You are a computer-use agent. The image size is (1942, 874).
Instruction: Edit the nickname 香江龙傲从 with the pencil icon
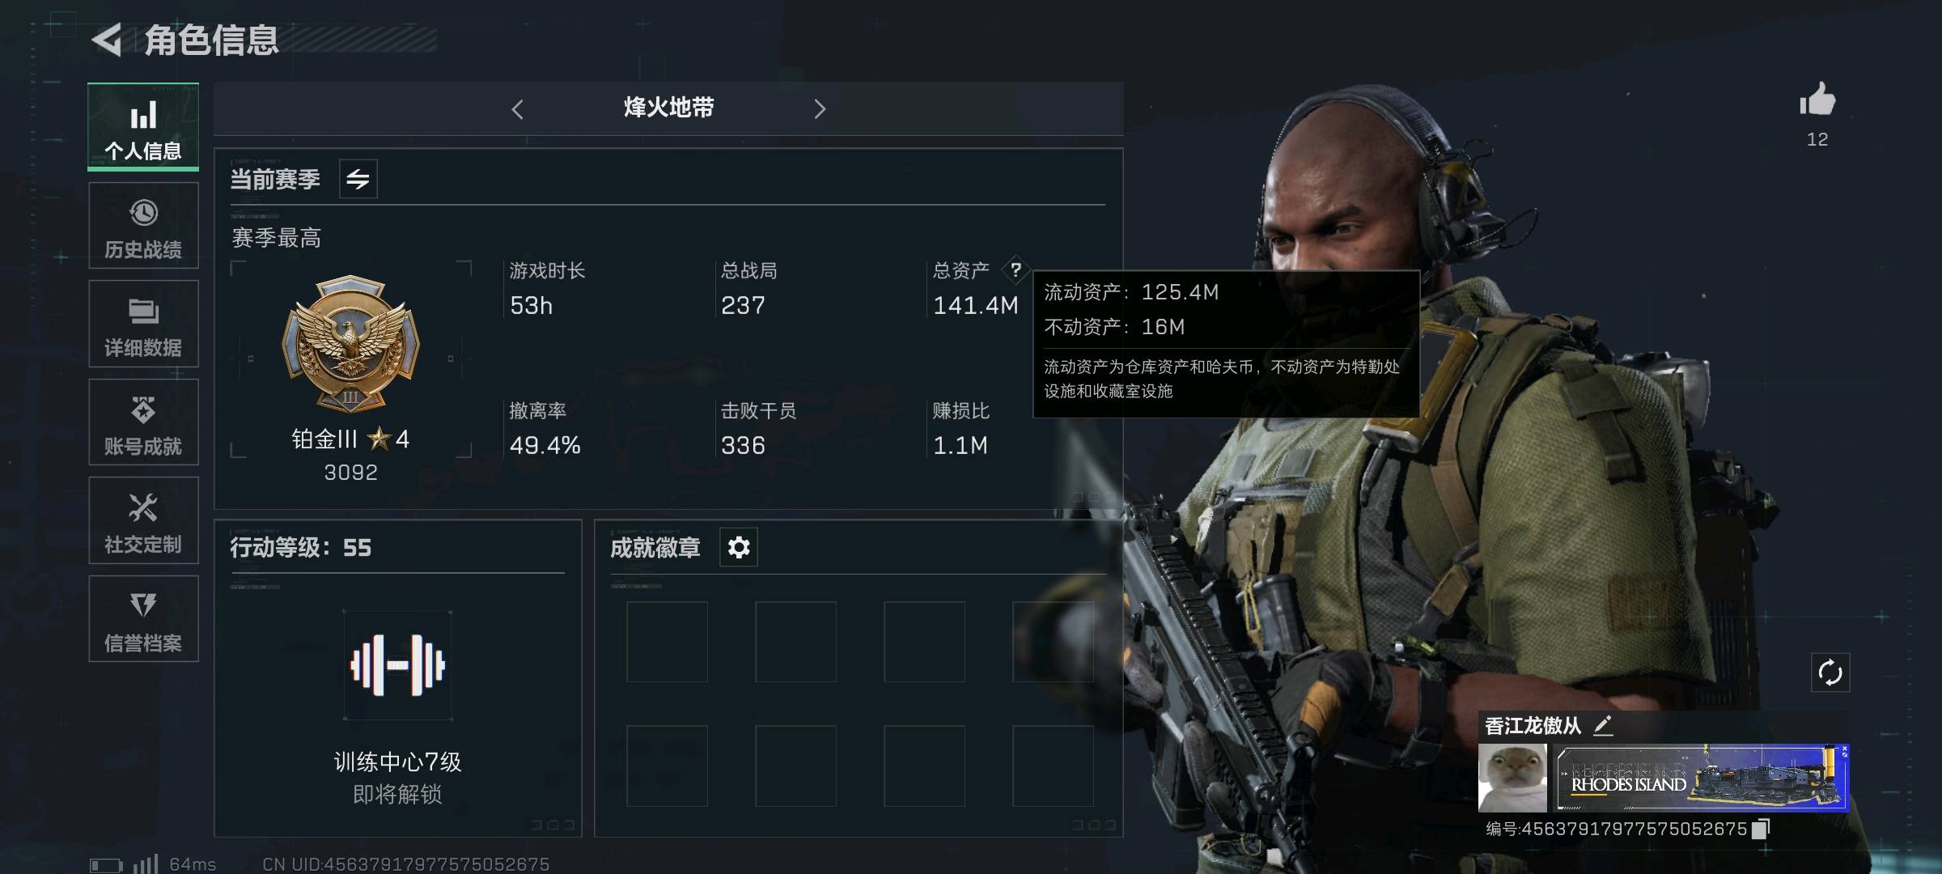[1603, 725]
